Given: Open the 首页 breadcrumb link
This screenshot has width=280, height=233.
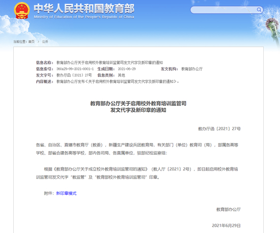Looking at the screenshot, I should [x=32, y=42].
